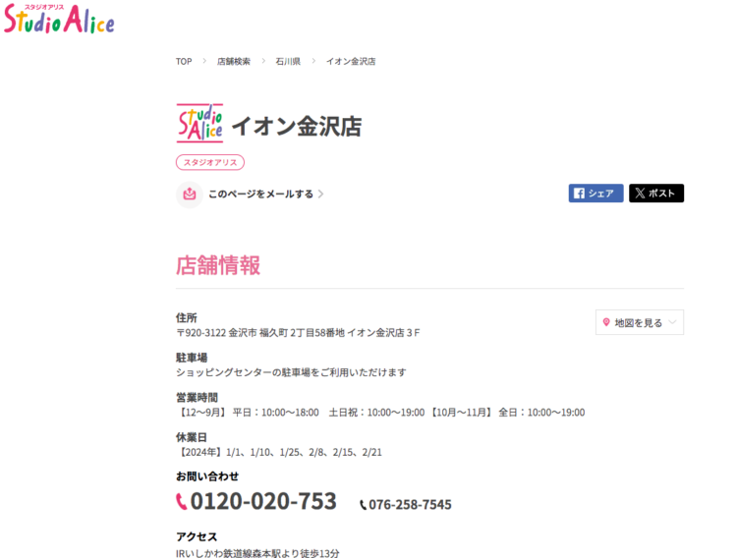Post the page with X ポスト
This screenshot has width=737, height=558.
[656, 194]
